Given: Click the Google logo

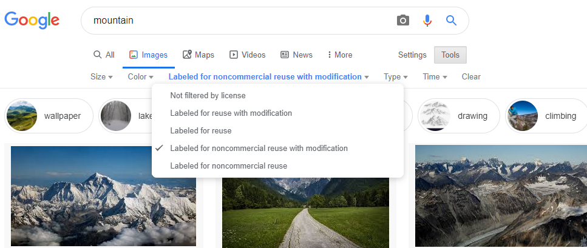Looking at the screenshot, I should pyautogui.click(x=32, y=20).
